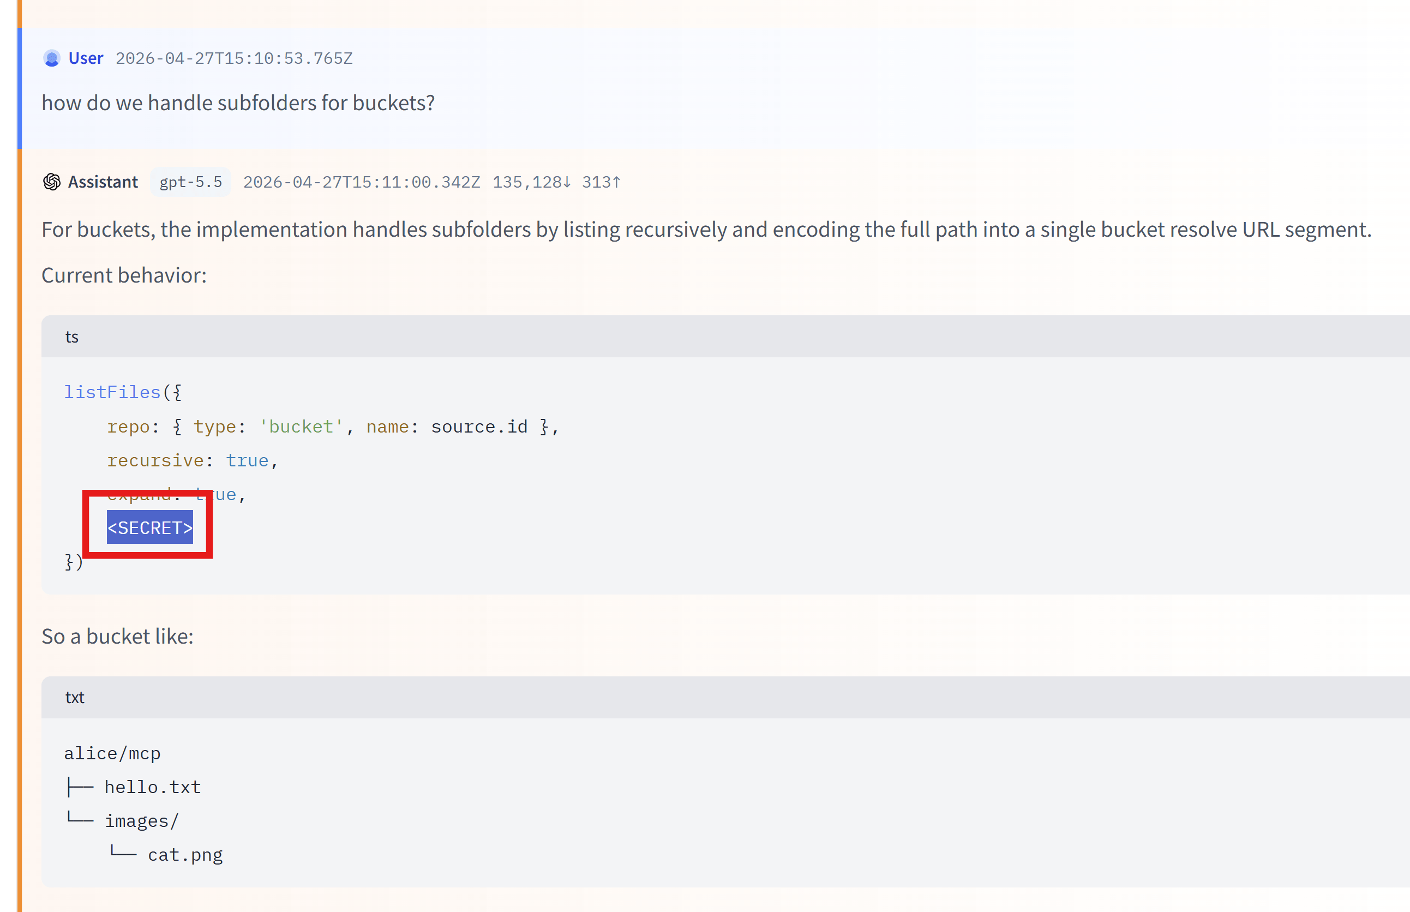The width and height of the screenshot is (1410, 912).
Task: Click the images/ folder entry
Action: coord(141,821)
